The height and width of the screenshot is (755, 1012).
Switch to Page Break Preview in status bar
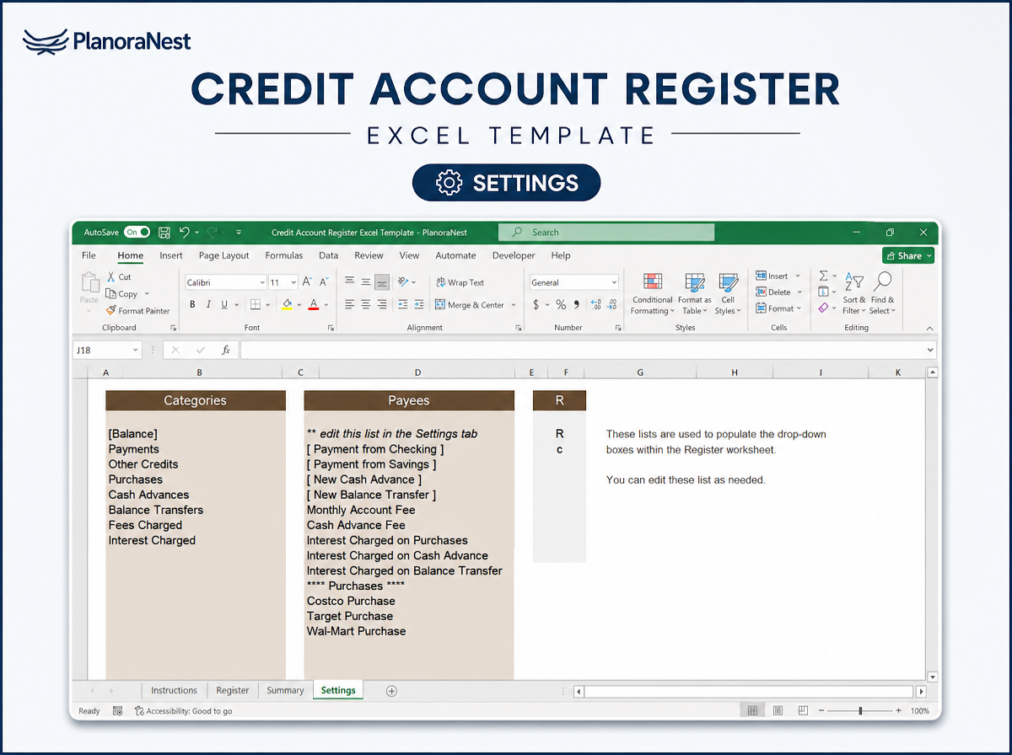coord(803,711)
